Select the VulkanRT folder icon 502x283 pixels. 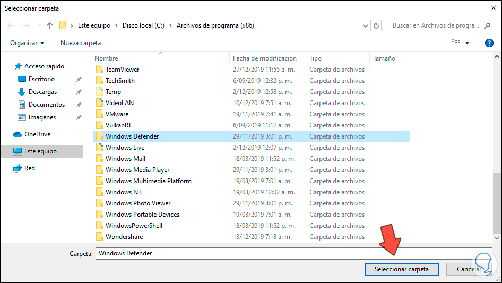pos(100,125)
